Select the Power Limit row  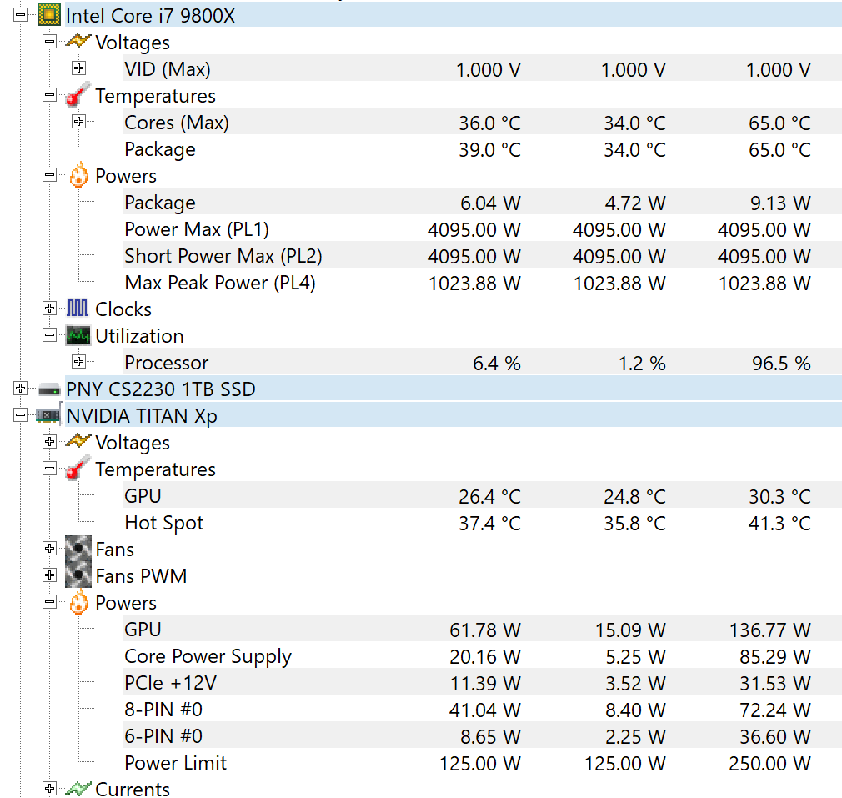(482, 762)
